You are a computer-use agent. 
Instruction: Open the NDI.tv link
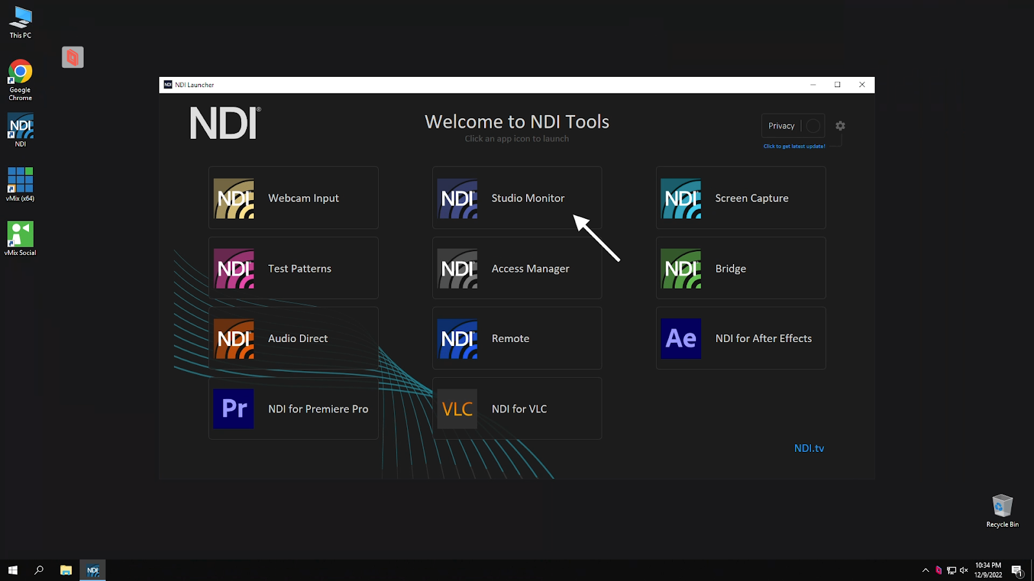coord(809,448)
